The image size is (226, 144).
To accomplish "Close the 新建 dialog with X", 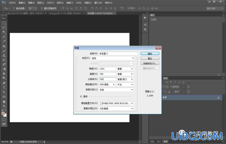I will [x=158, y=48].
